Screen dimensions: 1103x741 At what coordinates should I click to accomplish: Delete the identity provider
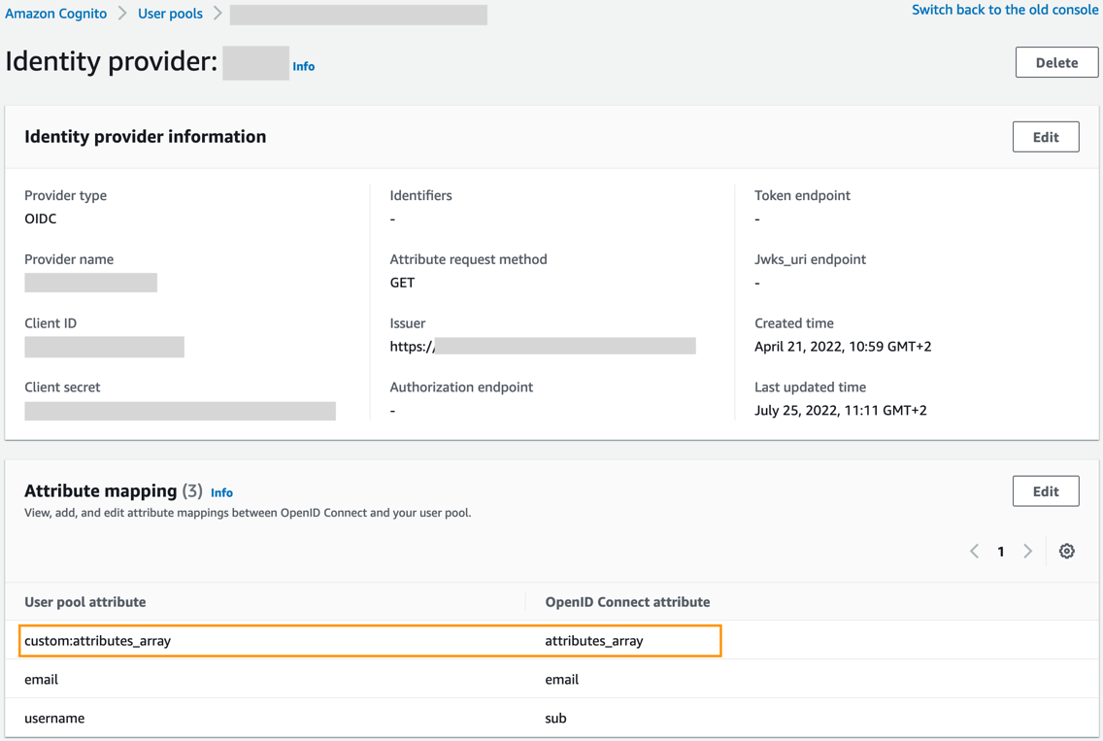(x=1056, y=62)
